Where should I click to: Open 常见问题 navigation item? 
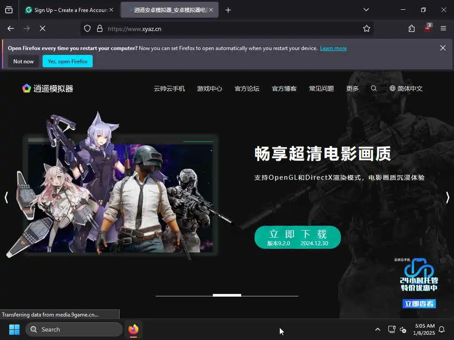pyautogui.click(x=321, y=89)
